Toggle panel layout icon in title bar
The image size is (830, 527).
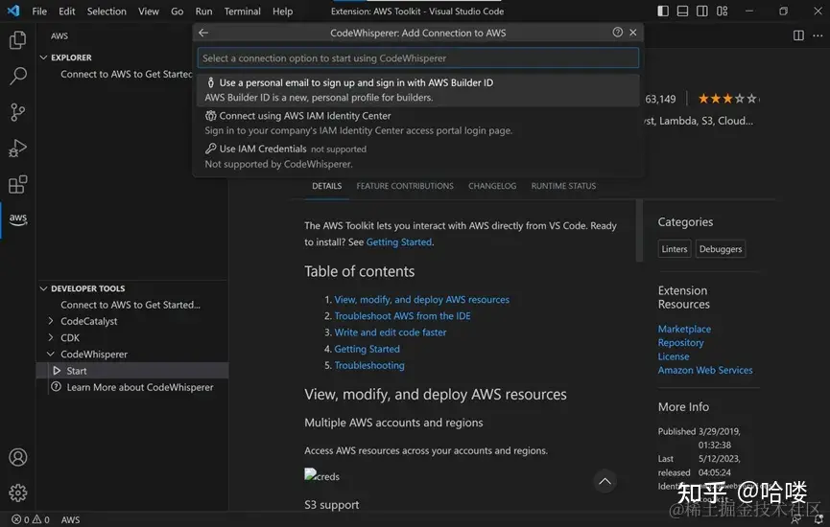682,11
